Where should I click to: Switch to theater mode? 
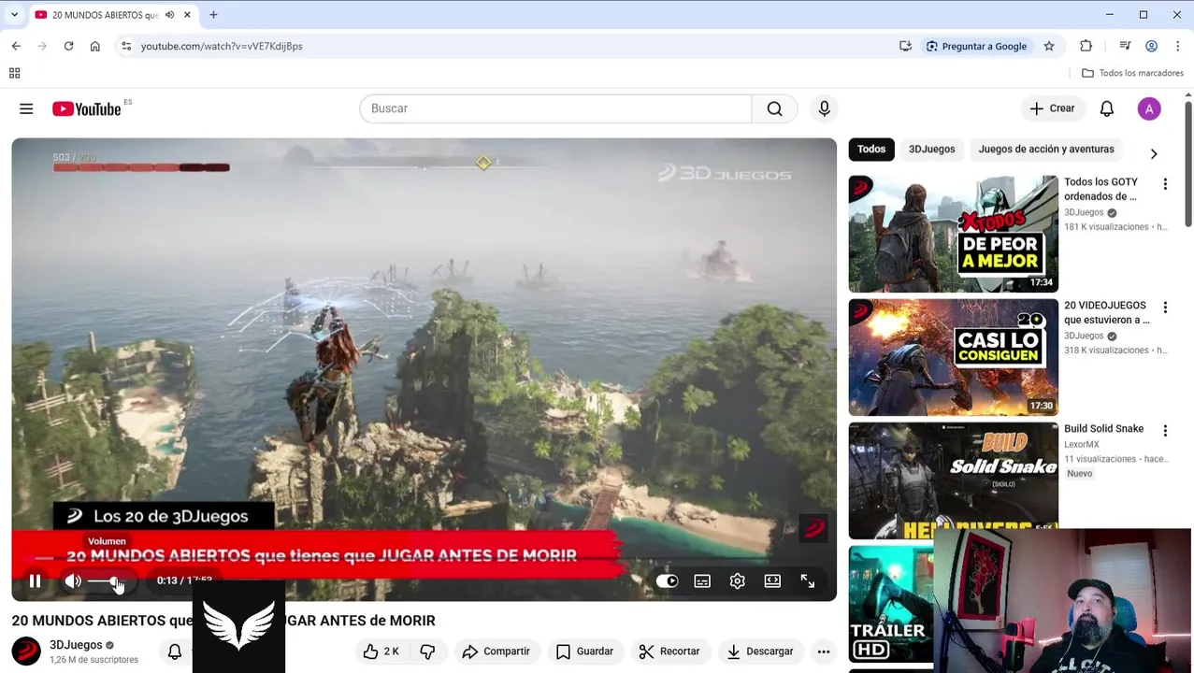[x=772, y=581]
